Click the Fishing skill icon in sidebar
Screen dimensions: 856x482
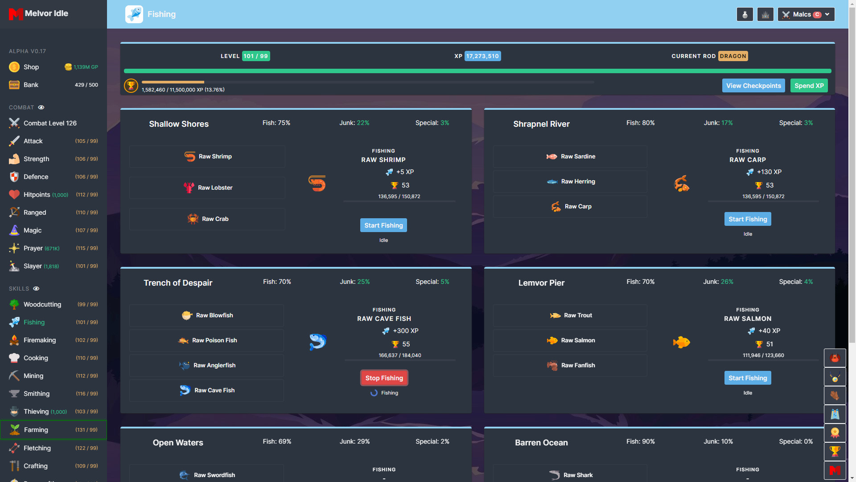(13, 322)
